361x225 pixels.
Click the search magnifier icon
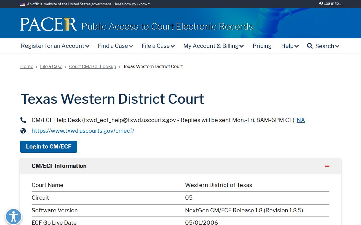310,46
